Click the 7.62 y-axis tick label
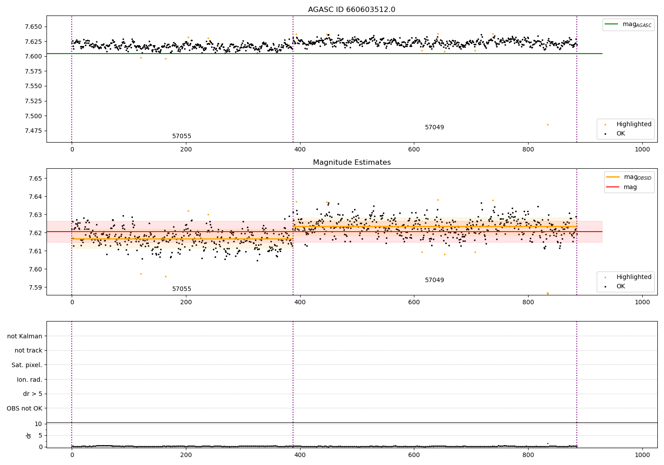The width and height of the screenshot is (664, 465). [x=35, y=233]
